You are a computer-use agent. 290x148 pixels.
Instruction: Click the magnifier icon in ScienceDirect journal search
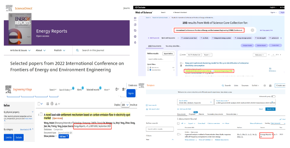pos(78,50)
